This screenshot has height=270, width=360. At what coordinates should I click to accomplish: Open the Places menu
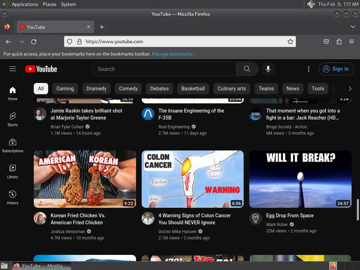50,4
